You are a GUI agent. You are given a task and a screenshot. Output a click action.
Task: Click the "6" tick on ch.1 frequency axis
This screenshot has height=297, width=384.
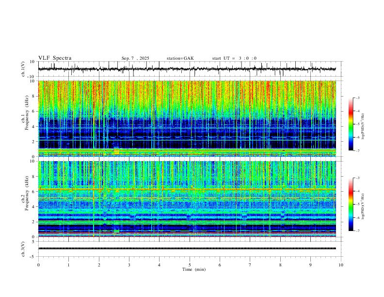34,111
